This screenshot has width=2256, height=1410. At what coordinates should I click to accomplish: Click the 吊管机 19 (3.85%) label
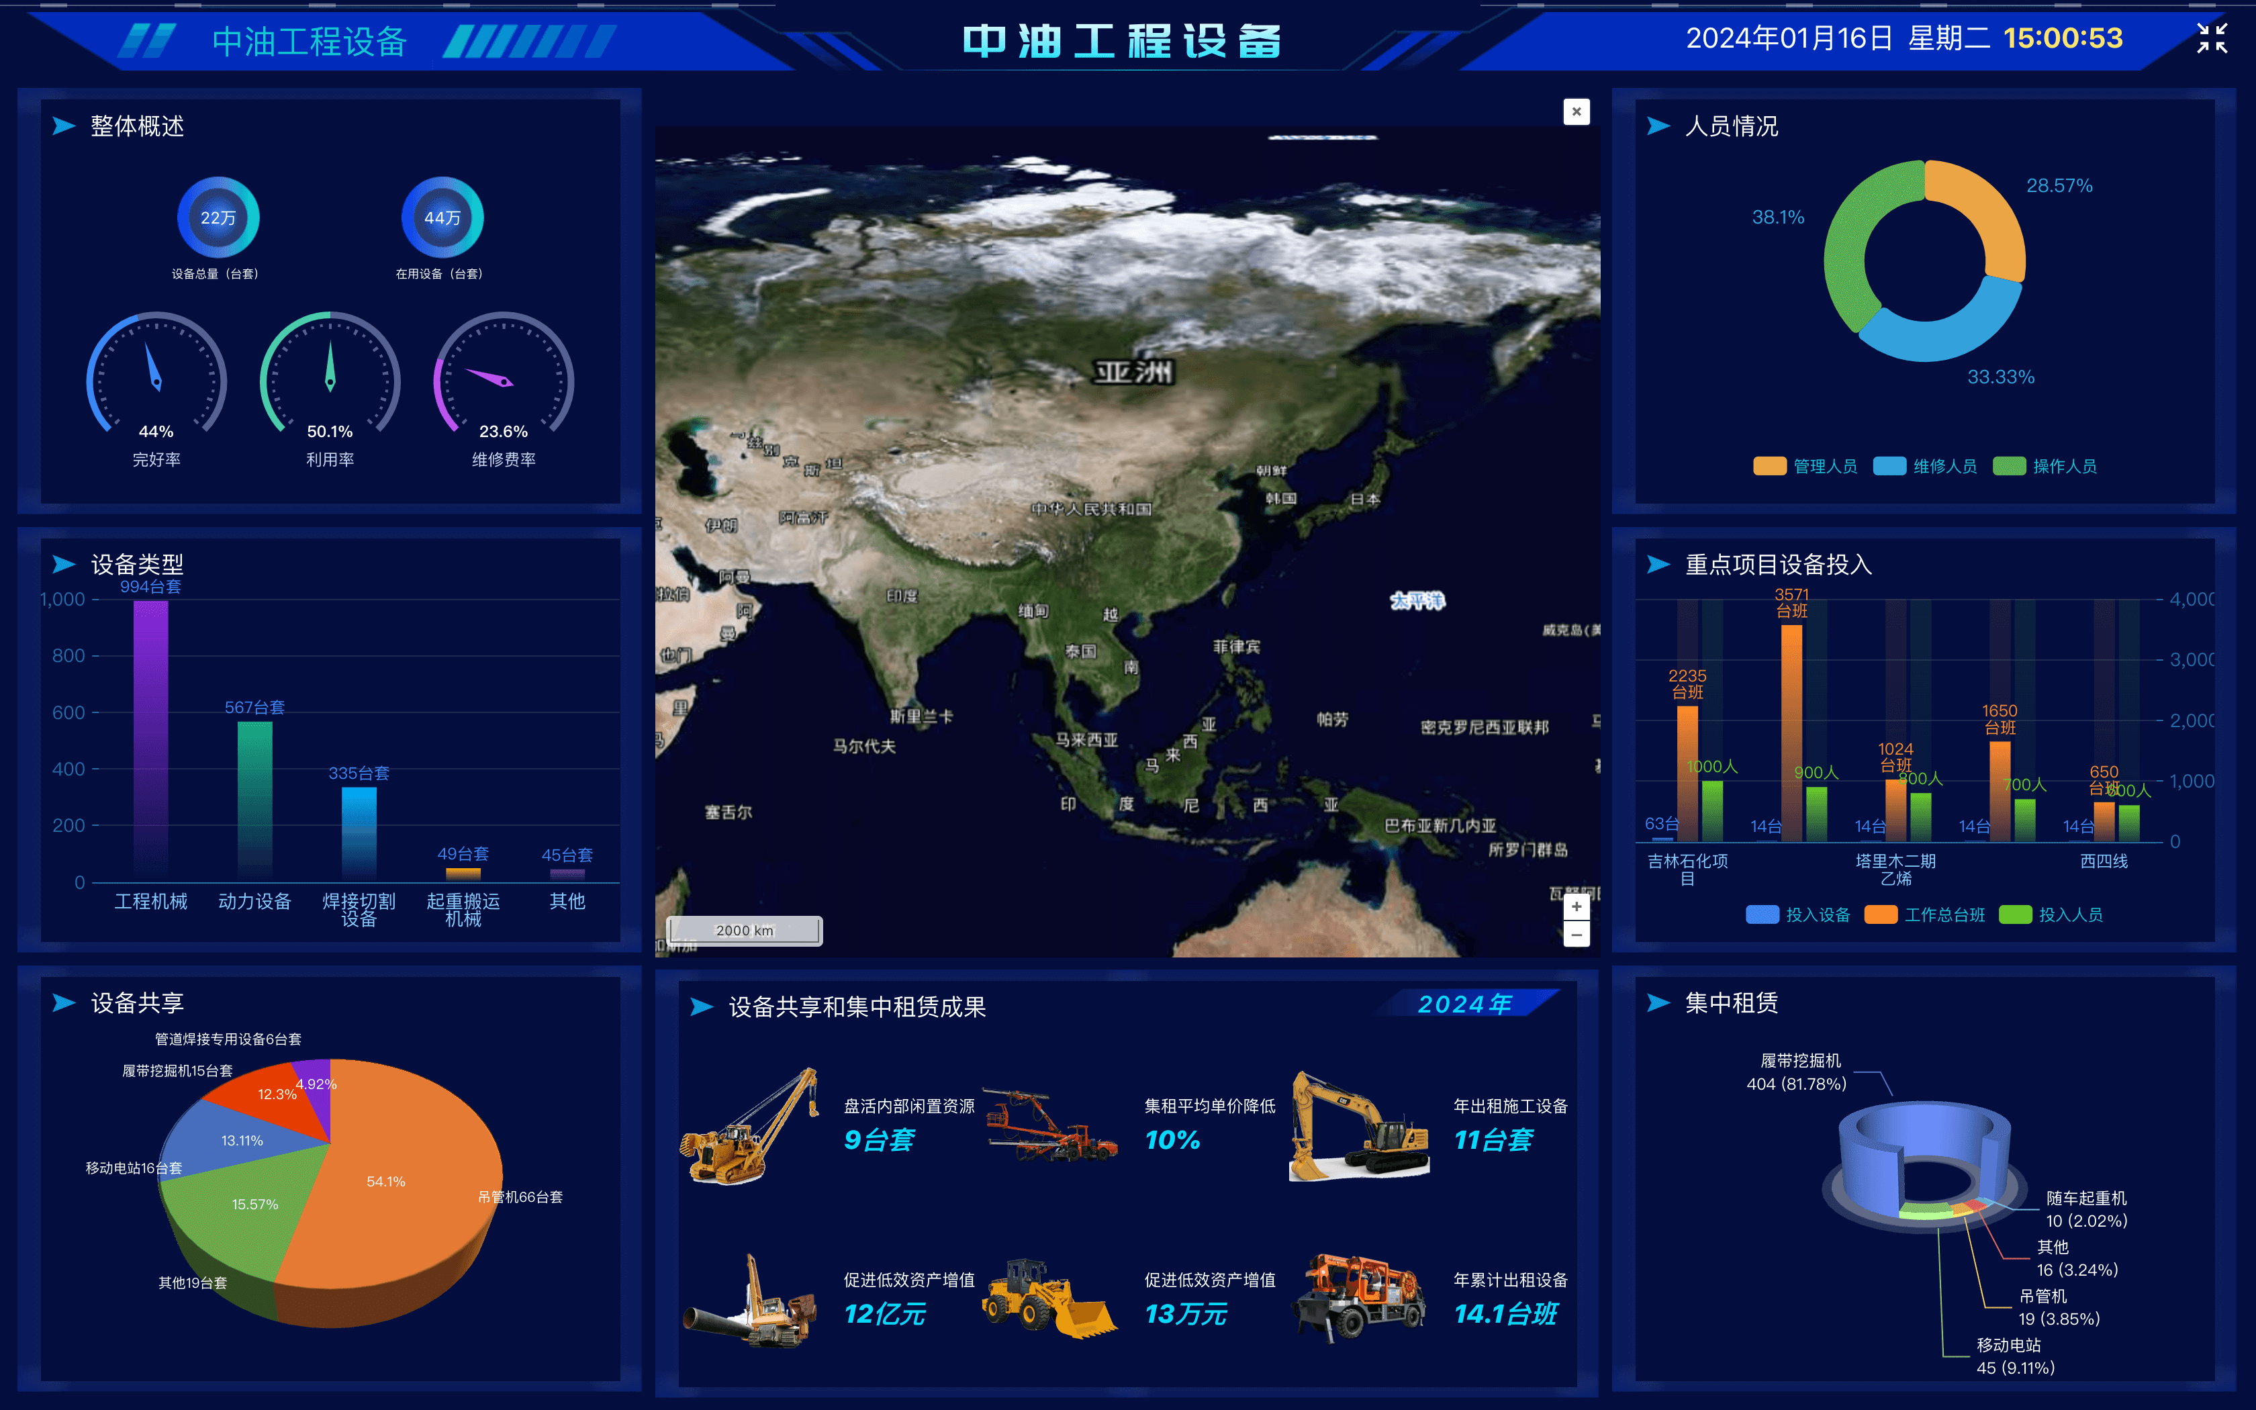coord(2059,1307)
